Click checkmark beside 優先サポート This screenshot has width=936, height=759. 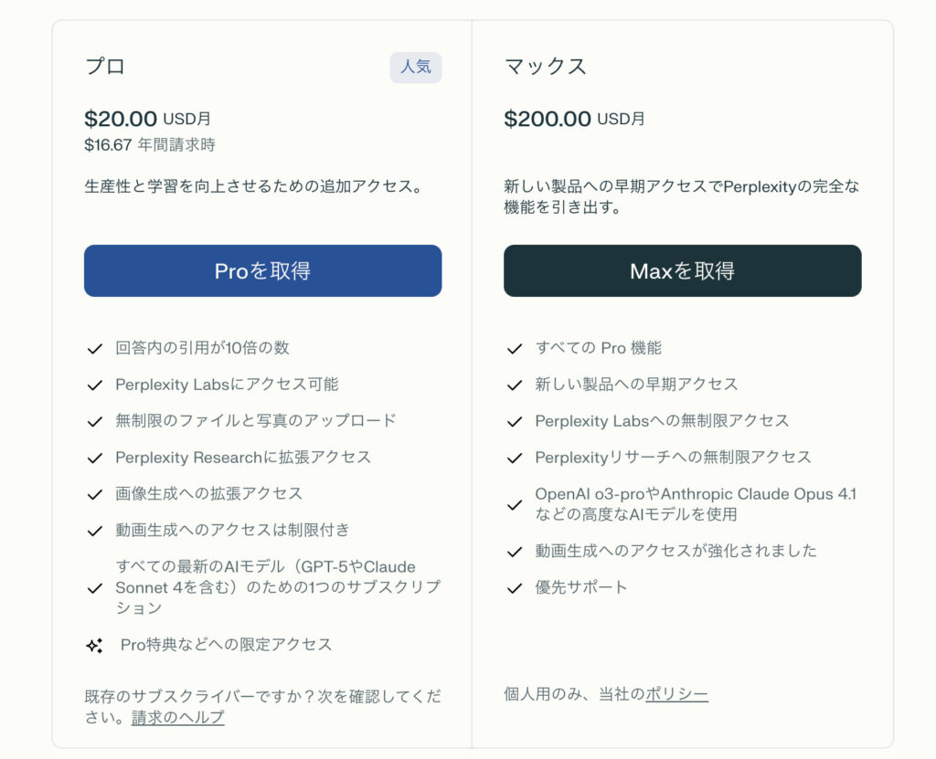pos(514,587)
